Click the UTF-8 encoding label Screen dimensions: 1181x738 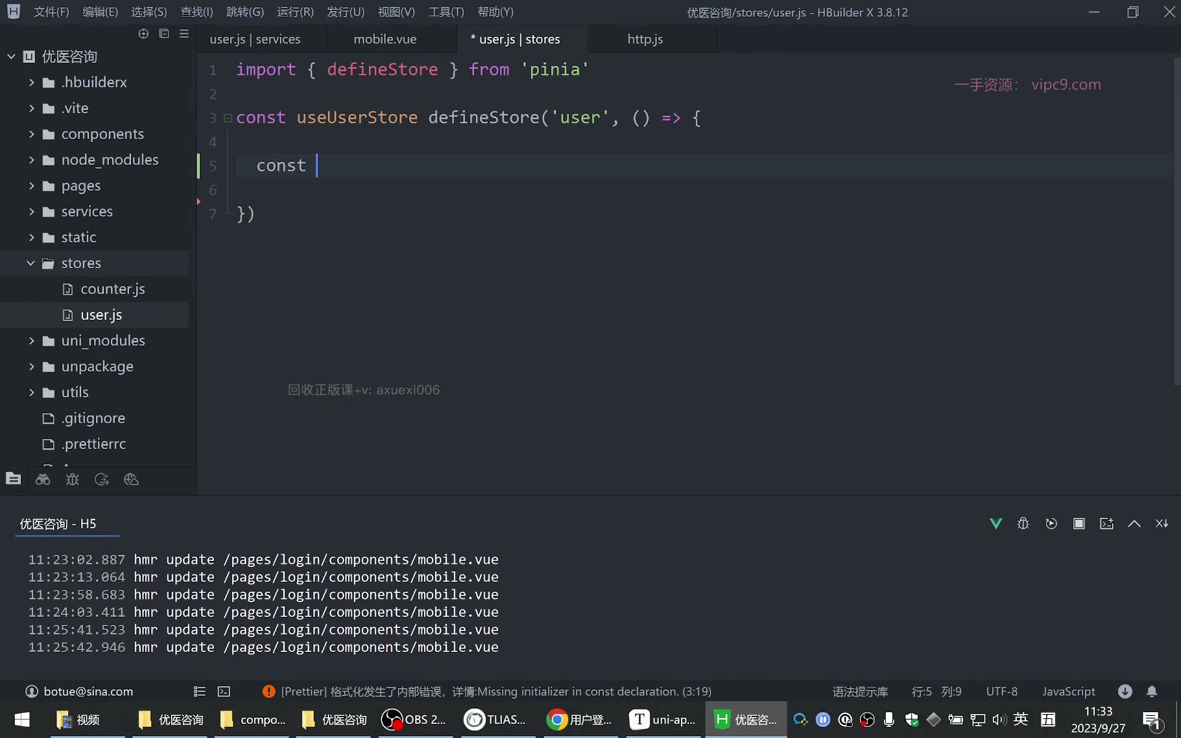point(1002,691)
